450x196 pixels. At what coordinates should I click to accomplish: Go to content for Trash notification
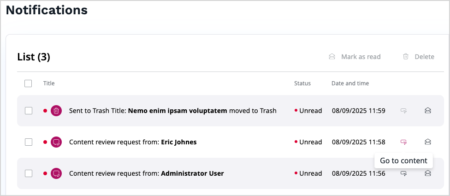coord(403,111)
